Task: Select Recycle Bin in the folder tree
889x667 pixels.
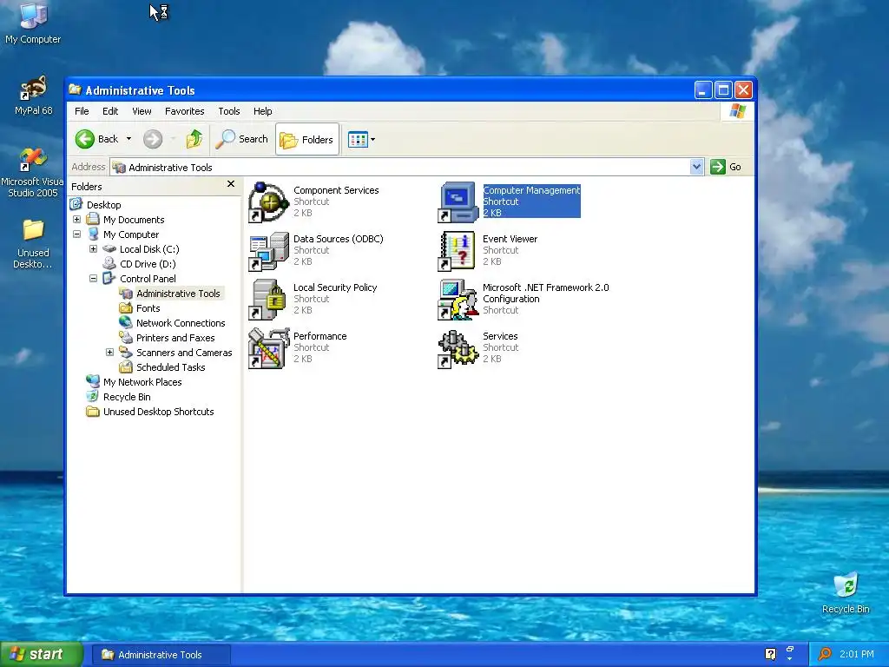Action: click(x=127, y=396)
